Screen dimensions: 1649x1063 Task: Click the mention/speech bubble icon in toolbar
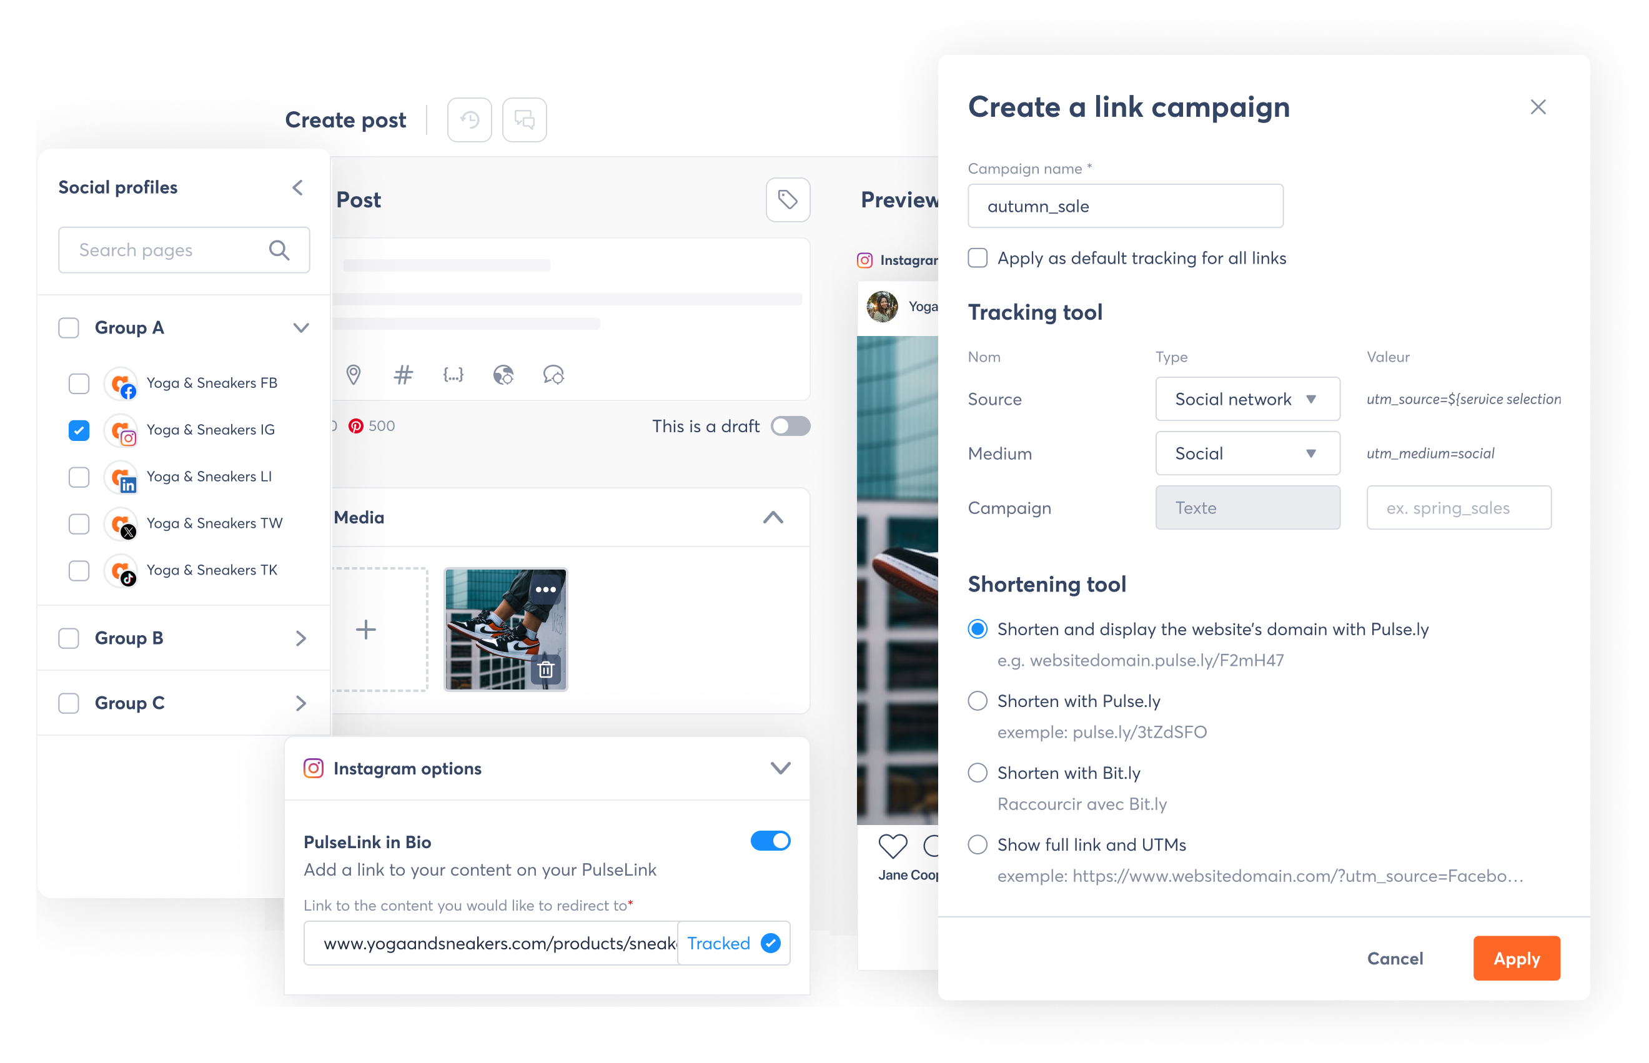tap(553, 373)
